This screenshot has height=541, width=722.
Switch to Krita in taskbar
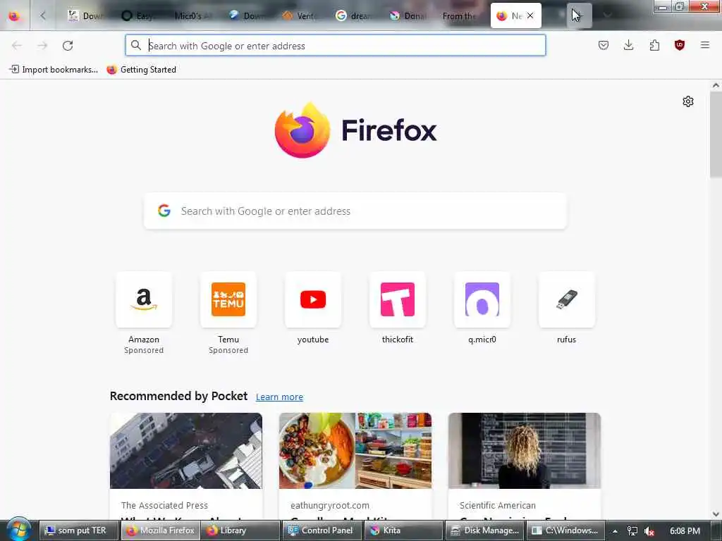(x=403, y=530)
